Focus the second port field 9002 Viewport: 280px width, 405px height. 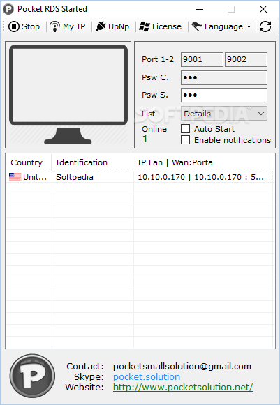click(246, 59)
